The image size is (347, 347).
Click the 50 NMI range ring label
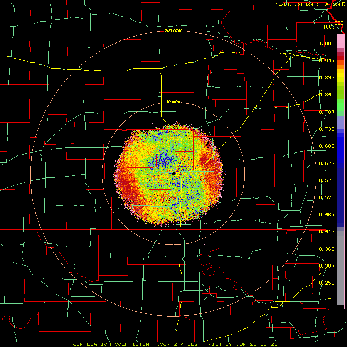point(173,102)
